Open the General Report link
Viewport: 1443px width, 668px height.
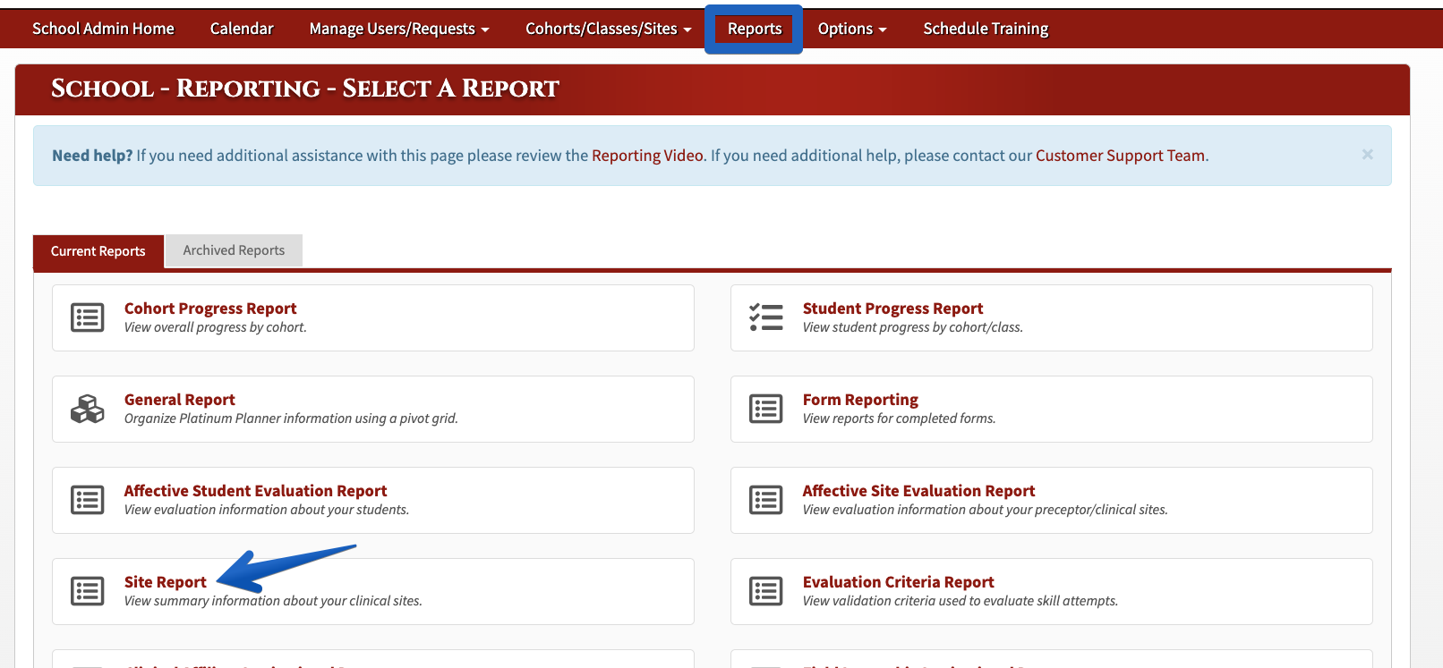click(x=180, y=400)
